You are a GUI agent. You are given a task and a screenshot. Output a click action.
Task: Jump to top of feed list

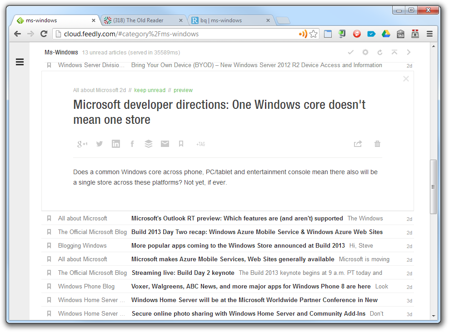[394, 52]
